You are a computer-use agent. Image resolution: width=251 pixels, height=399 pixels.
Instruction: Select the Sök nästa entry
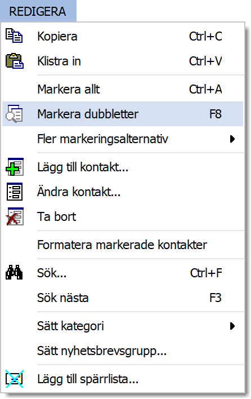(x=123, y=298)
